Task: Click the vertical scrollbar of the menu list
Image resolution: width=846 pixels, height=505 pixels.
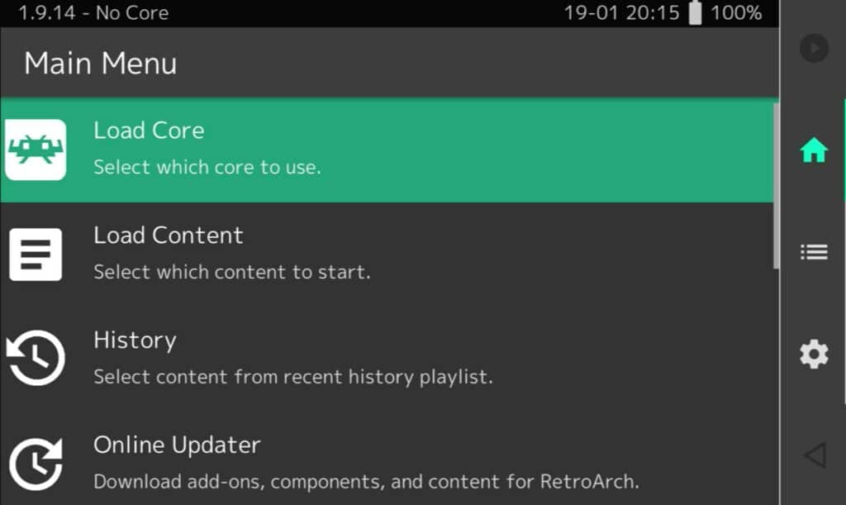Action: click(x=777, y=185)
